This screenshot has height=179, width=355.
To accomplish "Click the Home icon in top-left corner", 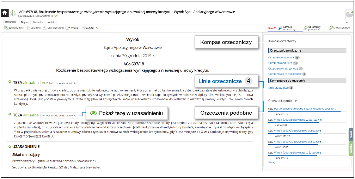I will click(x=5, y=13).
